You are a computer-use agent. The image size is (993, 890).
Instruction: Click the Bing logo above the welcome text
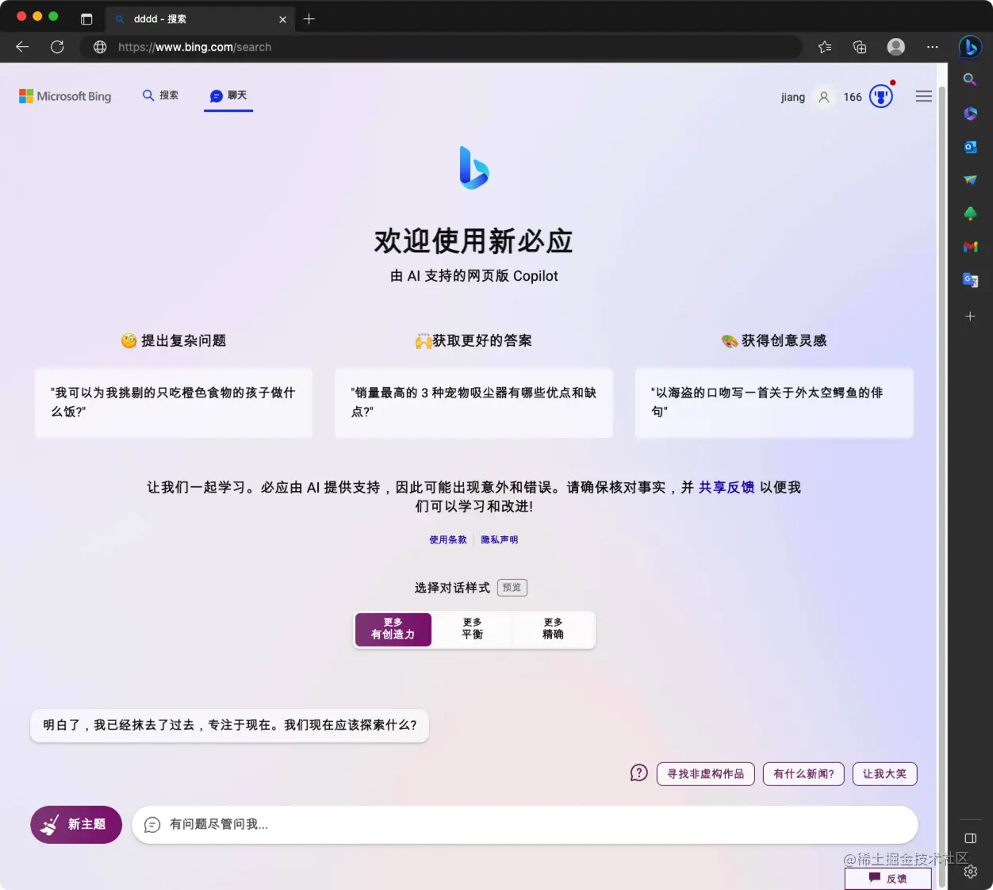(473, 167)
